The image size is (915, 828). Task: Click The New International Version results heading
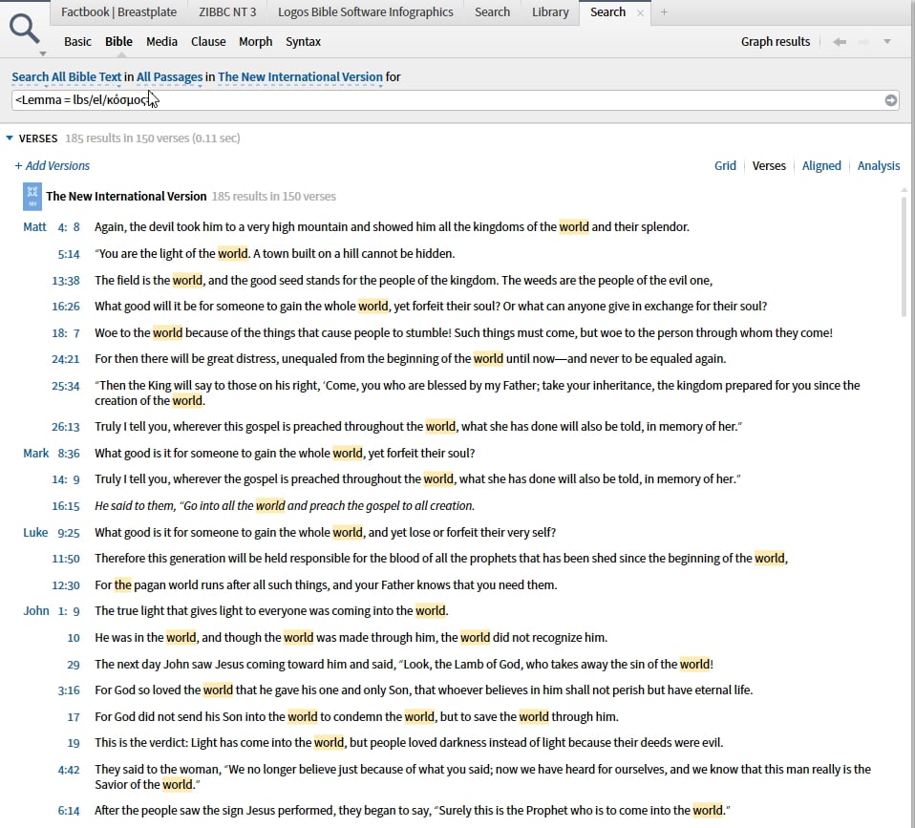tap(126, 196)
